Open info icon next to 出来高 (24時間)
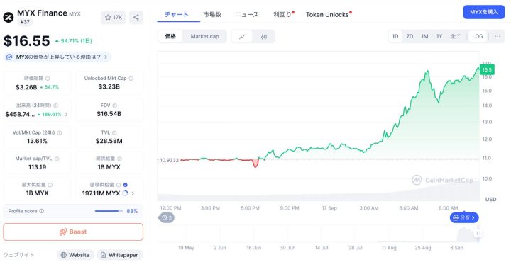The width and height of the screenshot is (511, 262). click(x=56, y=106)
